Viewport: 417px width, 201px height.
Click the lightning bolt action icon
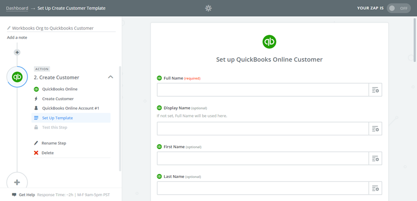click(36, 99)
